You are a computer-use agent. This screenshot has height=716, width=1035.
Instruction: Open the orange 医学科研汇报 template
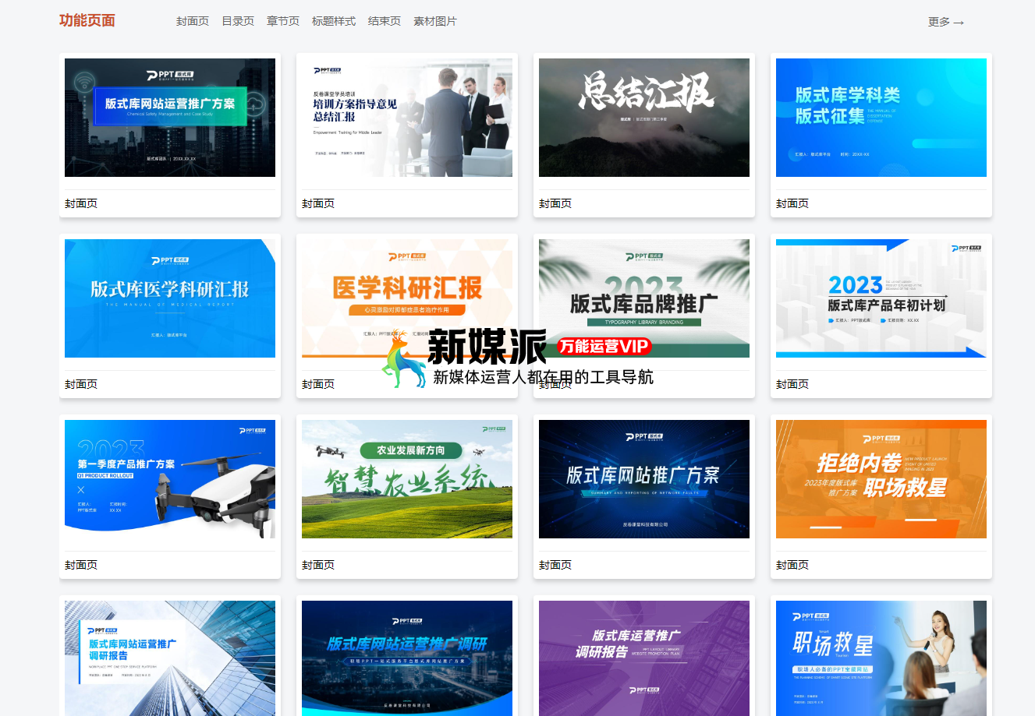click(407, 298)
